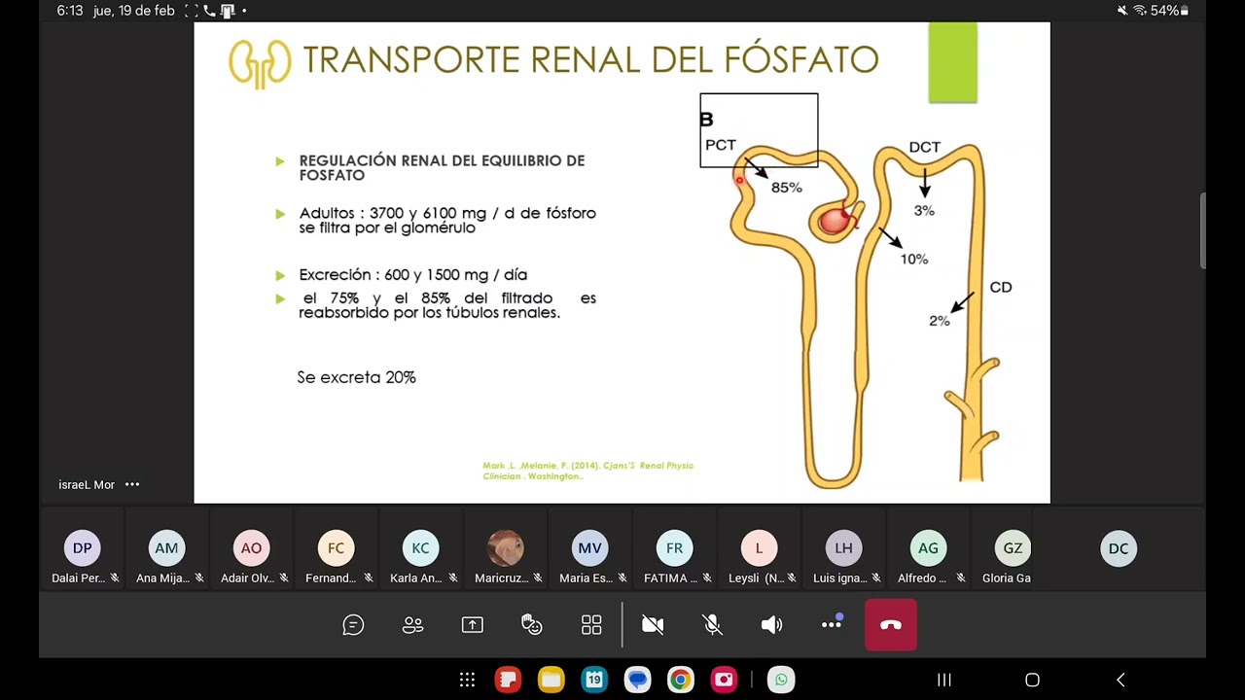1245x700 pixels.
Task: Click the 85% label on the nephron diagram
Action: [787, 188]
